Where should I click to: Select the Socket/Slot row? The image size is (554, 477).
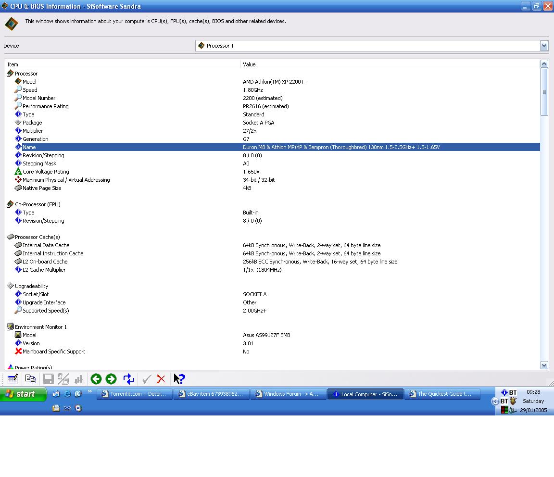tap(277, 294)
